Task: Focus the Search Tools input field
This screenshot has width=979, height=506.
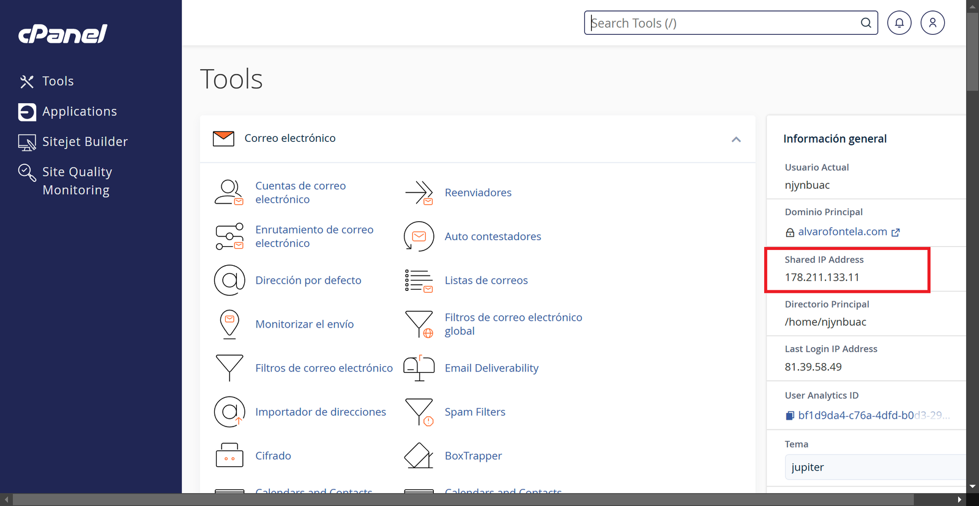Action: coord(722,23)
